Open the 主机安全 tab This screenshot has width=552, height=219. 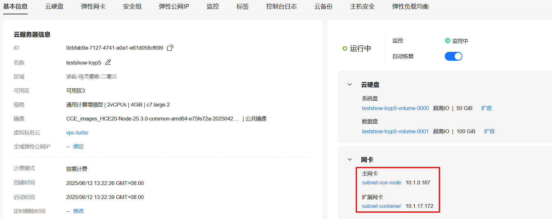(x=362, y=6)
